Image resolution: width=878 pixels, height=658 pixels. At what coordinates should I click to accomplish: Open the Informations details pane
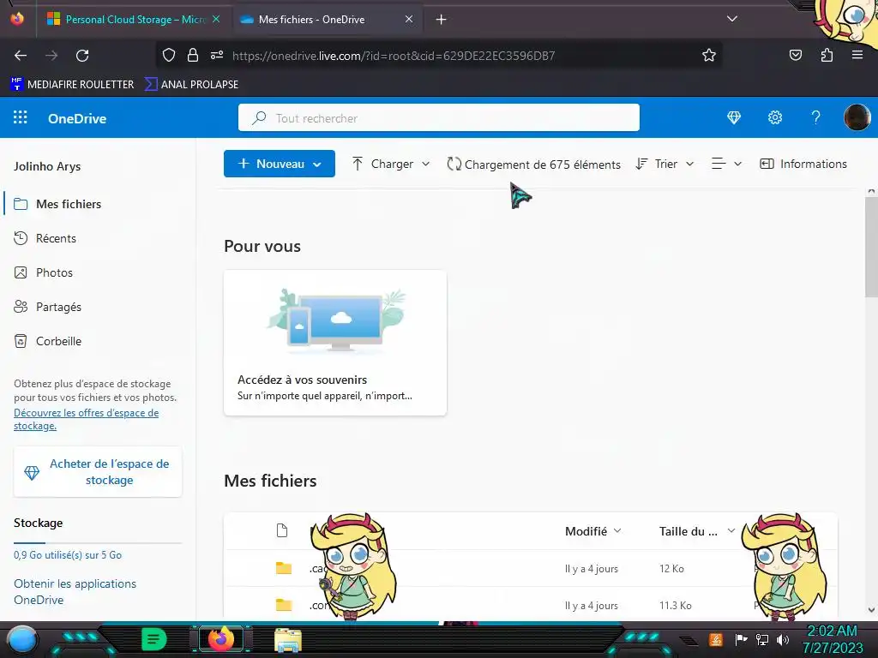click(x=803, y=164)
